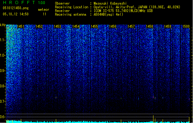This screenshot has height=123, width=193.
Task: Click the version number 1.0.0
Action: tap(42, 3)
